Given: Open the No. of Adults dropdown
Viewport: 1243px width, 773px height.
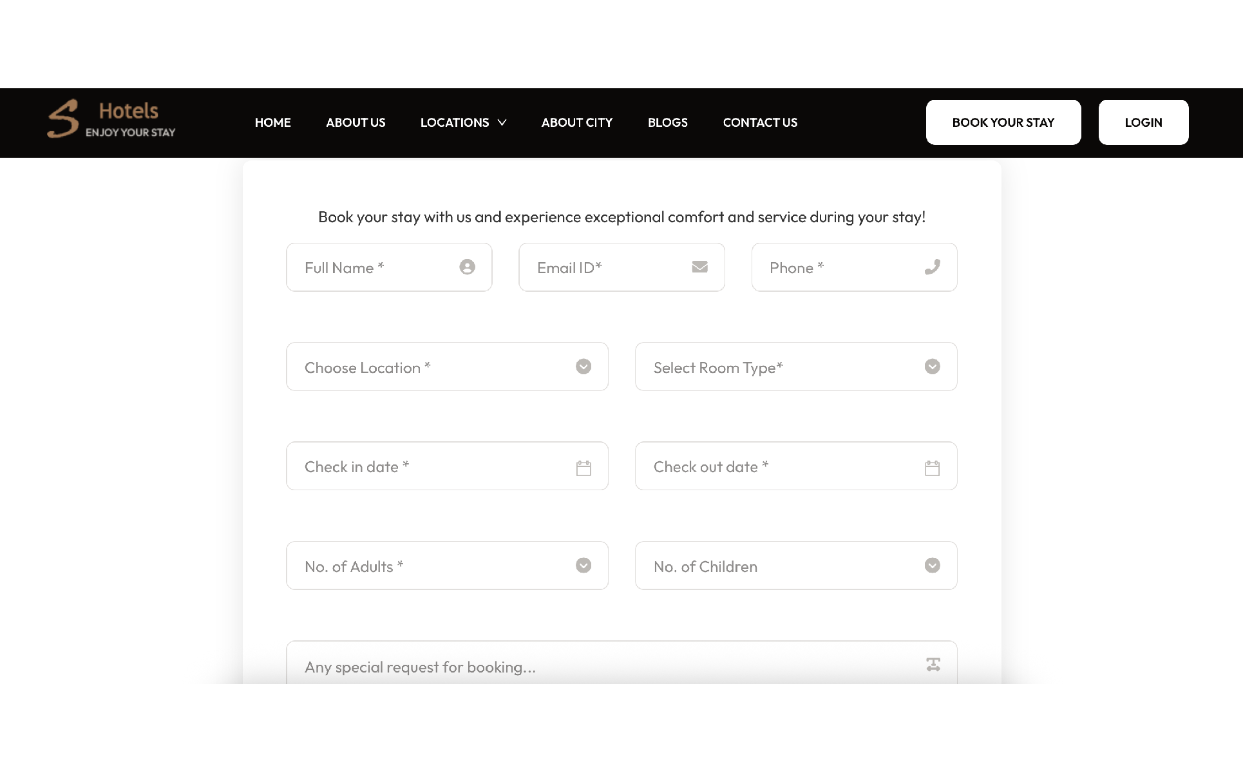Looking at the screenshot, I should (447, 566).
